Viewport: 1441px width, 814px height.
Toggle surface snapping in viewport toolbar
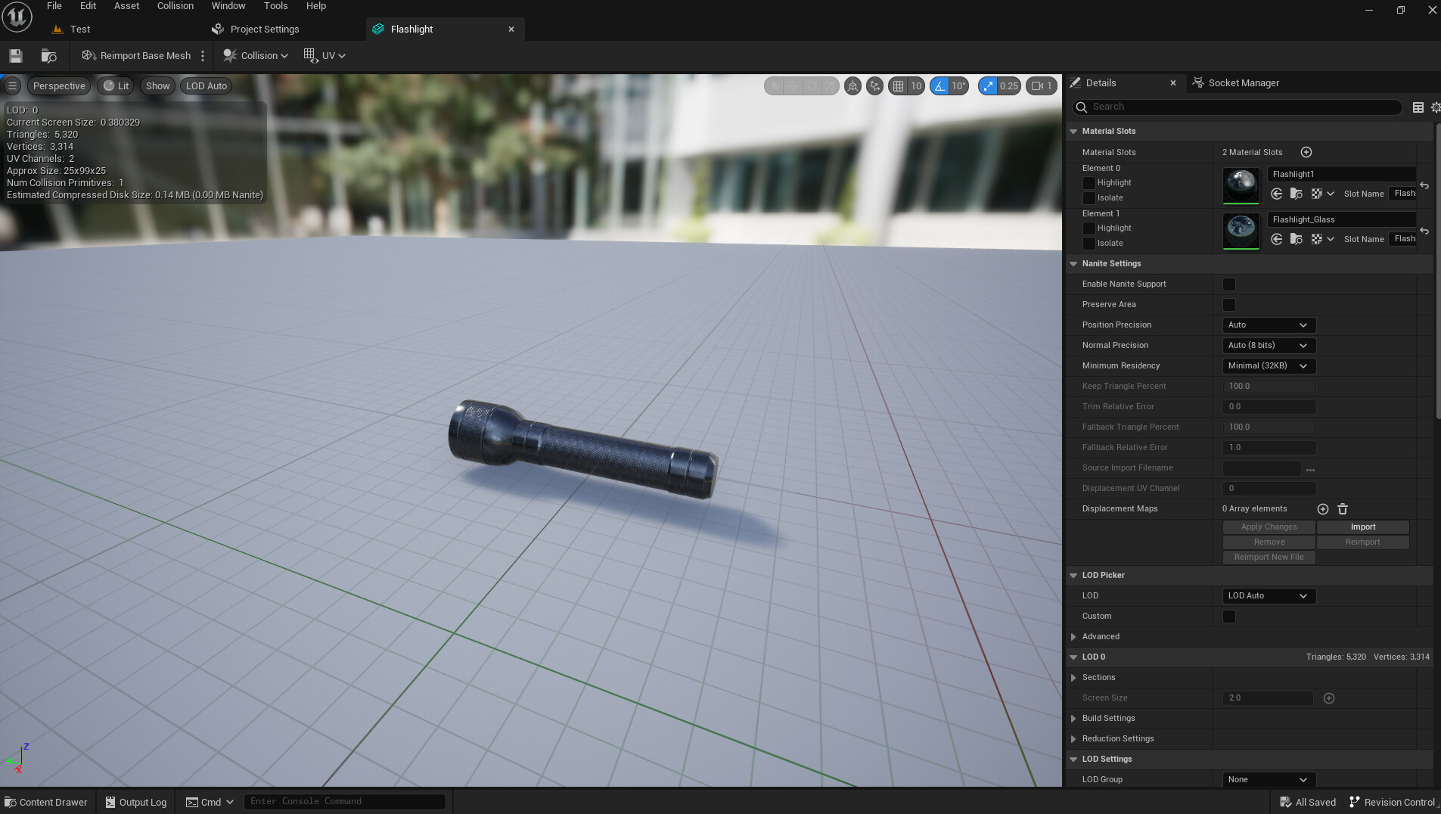click(874, 86)
